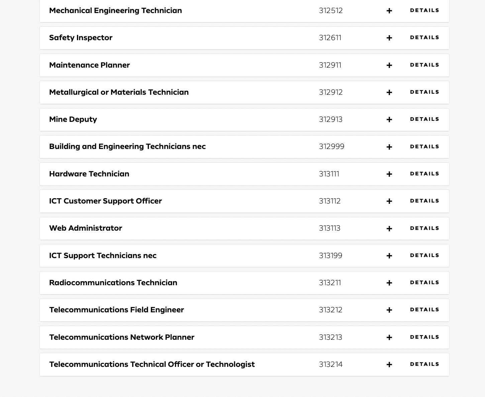The width and height of the screenshot is (485, 397).
Task: Click plus icon for Mine Deputy
Action: [389, 120]
